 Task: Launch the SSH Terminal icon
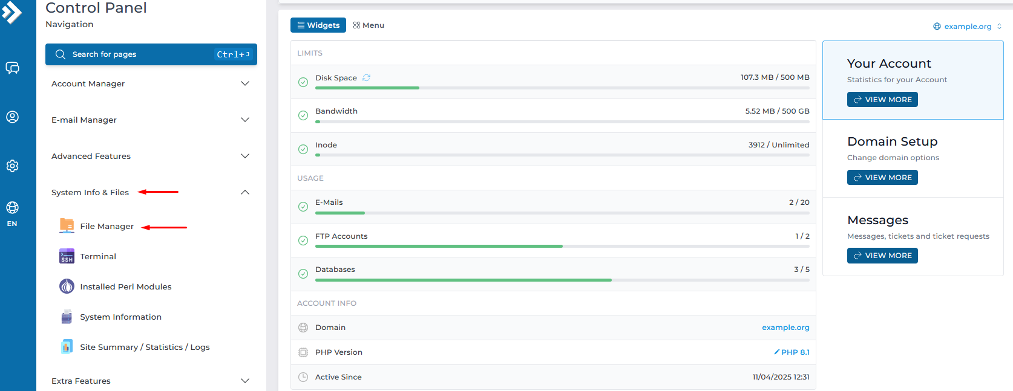point(67,256)
